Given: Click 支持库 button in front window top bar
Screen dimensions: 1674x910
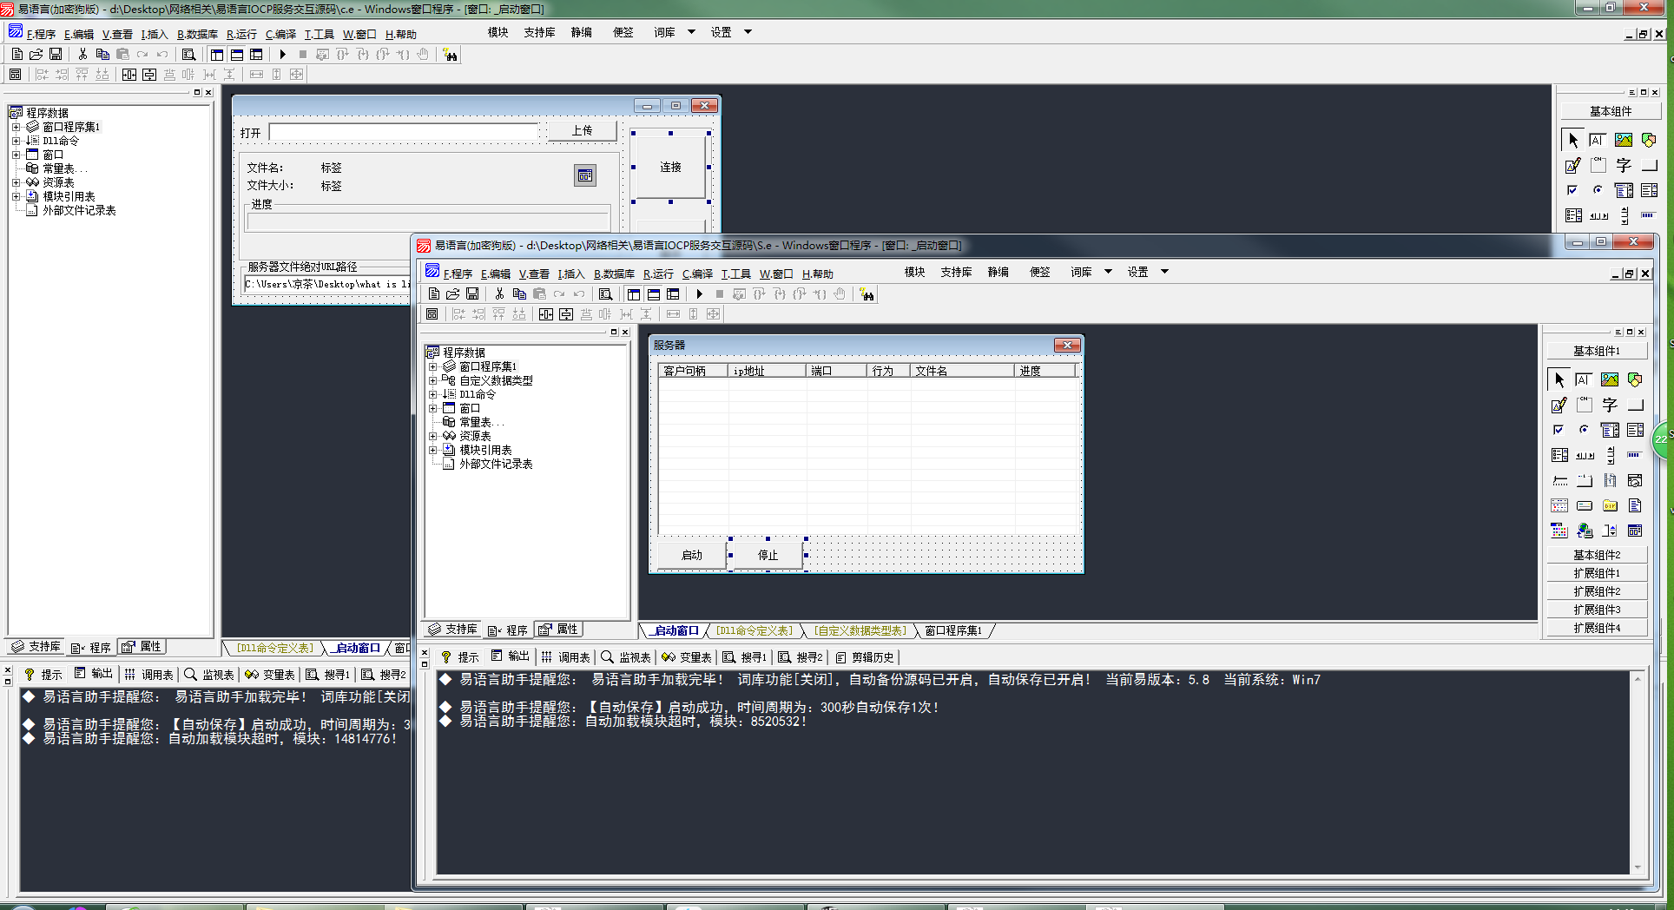Looking at the screenshot, I should [956, 272].
